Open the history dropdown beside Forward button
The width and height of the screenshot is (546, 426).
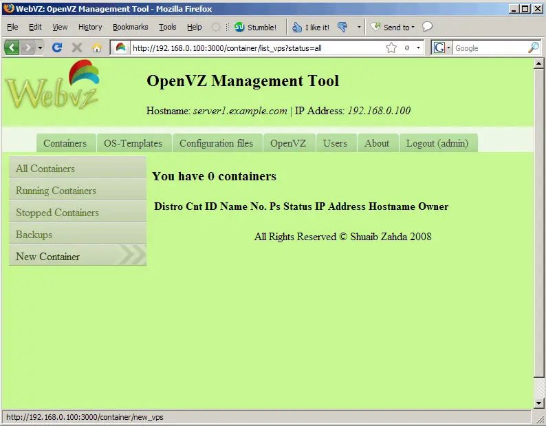[x=40, y=47]
